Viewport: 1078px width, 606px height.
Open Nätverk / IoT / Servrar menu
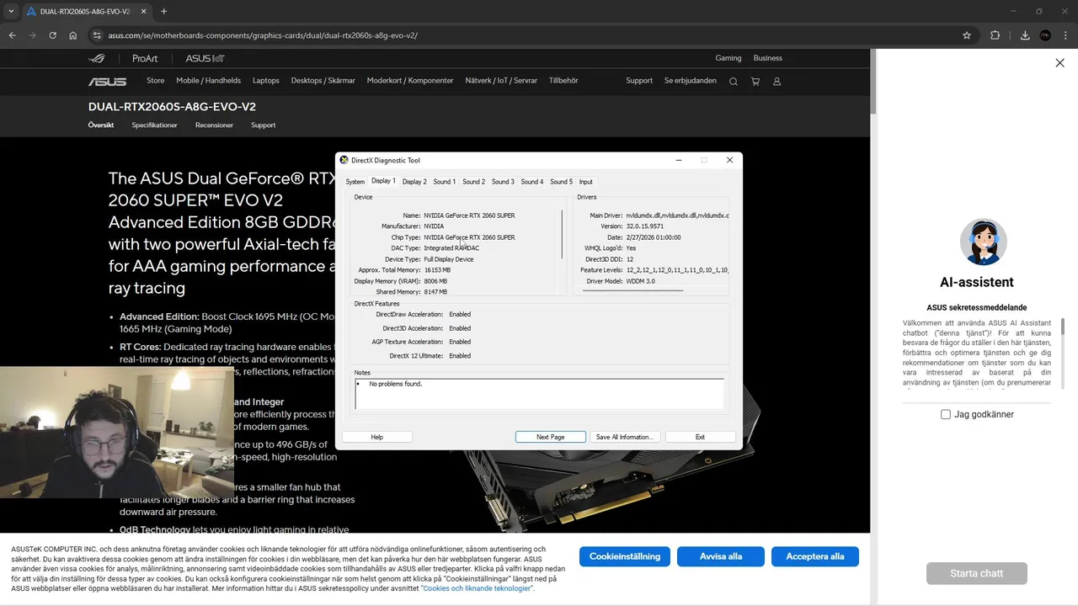(501, 81)
